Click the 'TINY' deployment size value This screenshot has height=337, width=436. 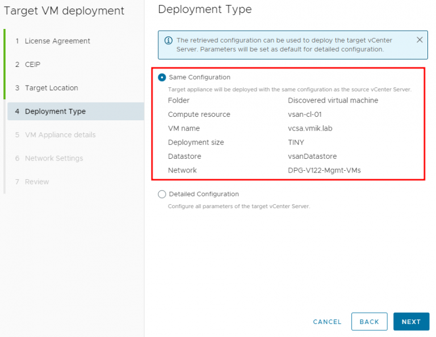[x=296, y=142]
